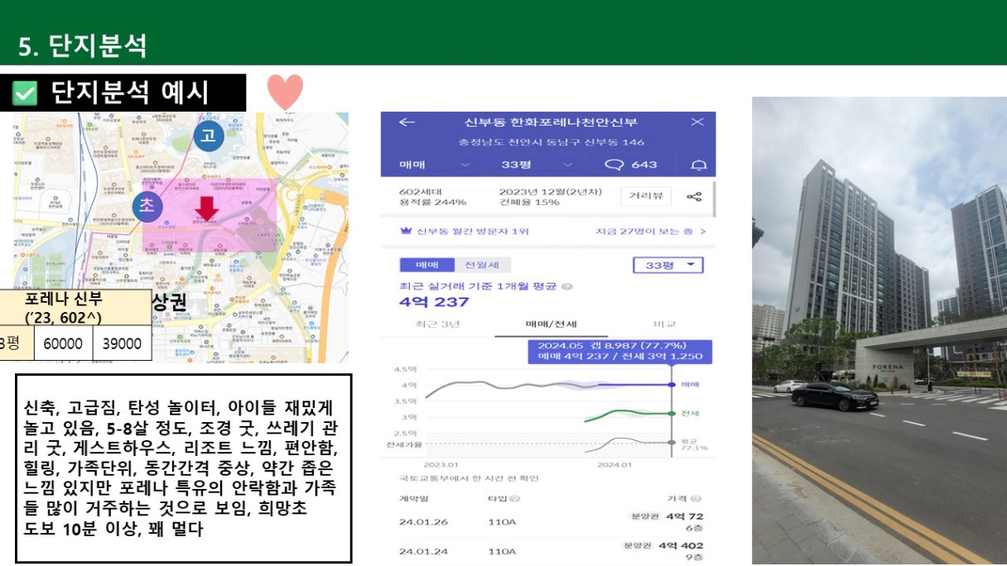Click the 용적률 244% text
The height and width of the screenshot is (566, 1007).
point(432,202)
